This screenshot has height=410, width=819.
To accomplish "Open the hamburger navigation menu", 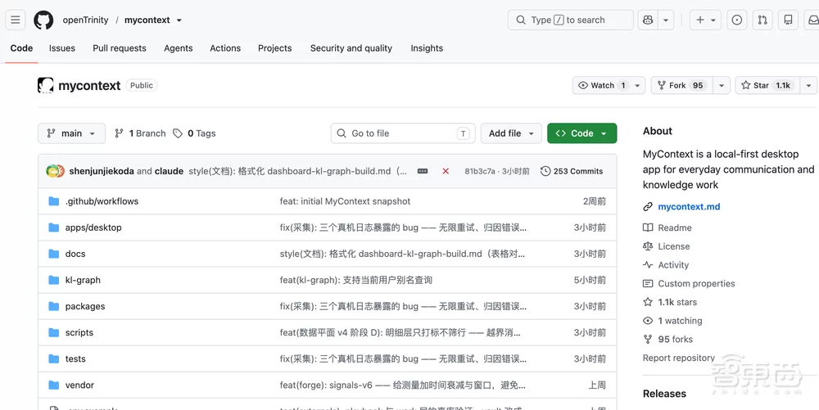I will click(15, 20).
